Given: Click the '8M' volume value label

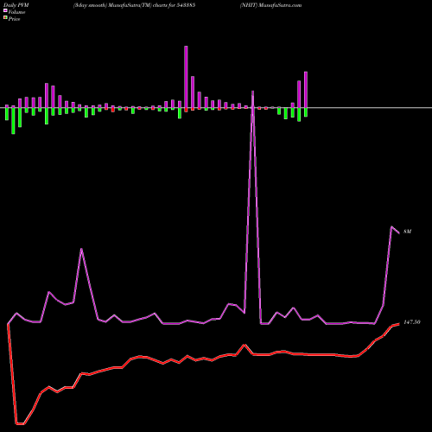Looking at the screenshot, I should point(407,232).
